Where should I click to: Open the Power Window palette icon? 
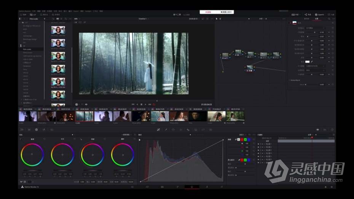pos(174,130)
